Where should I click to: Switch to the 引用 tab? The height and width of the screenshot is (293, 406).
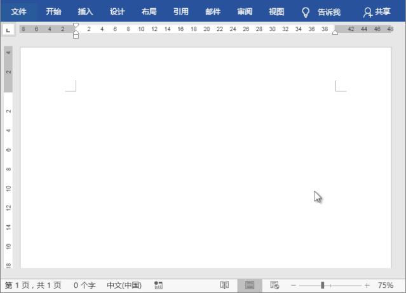click(x=180, y=11)
